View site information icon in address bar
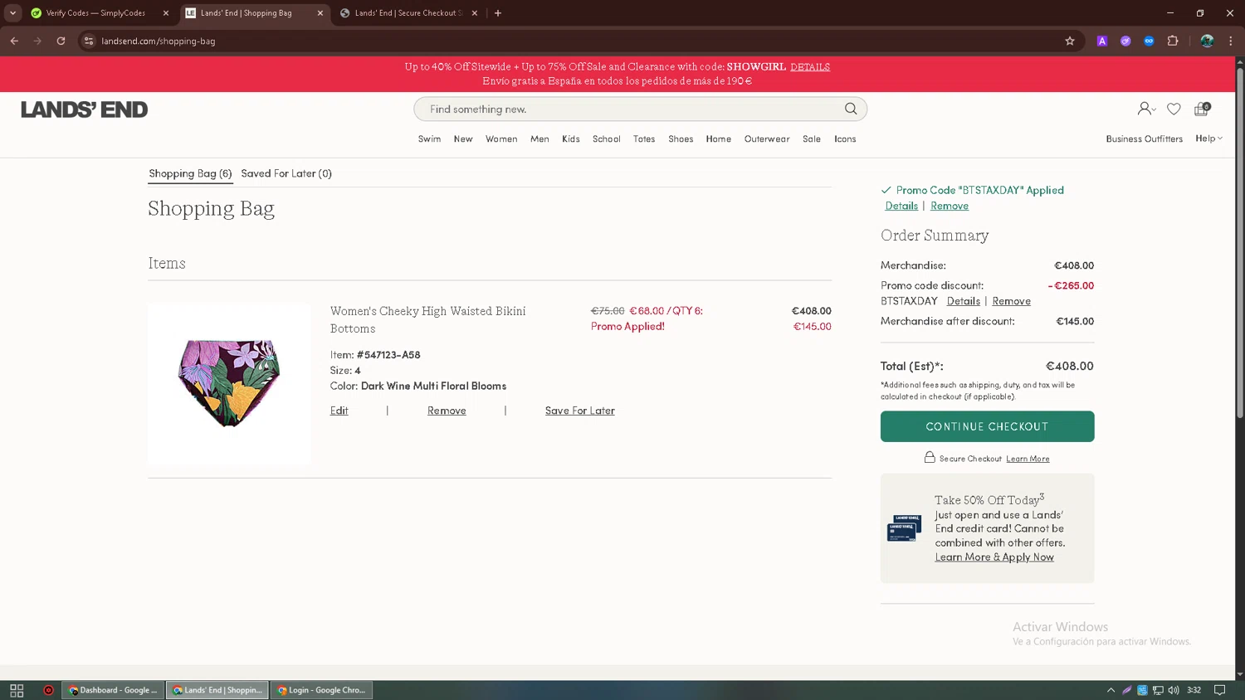1245x700 pixels. coord(89,41)
